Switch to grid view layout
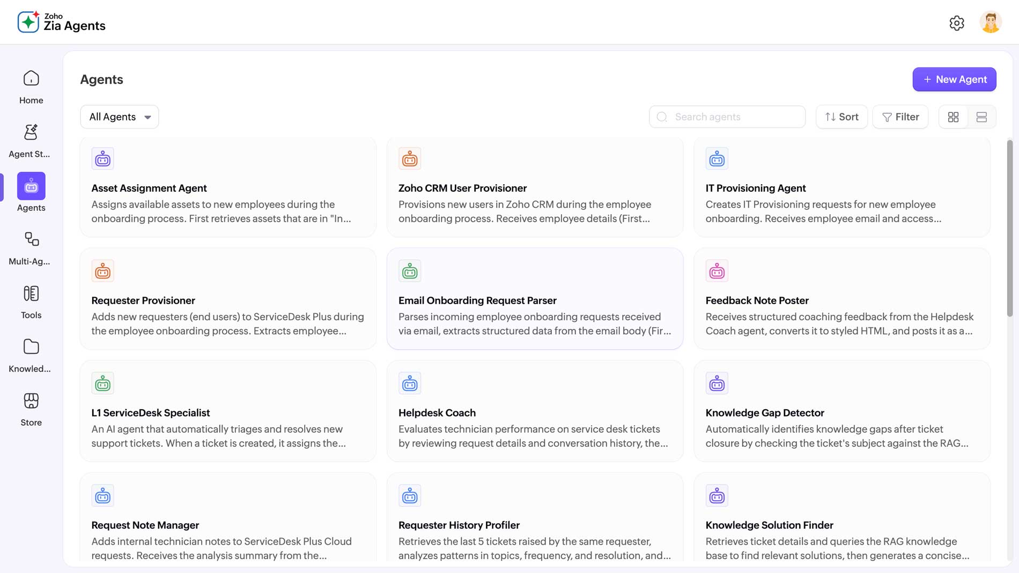This screenshot has height=573, width=1019. coord(953,117)
